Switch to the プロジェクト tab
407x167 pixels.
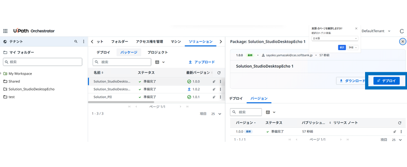click(158, 52)
